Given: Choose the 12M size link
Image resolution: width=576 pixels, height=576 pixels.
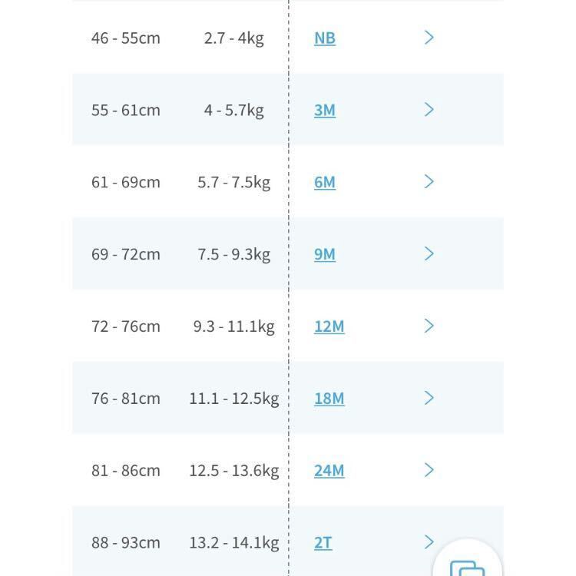Looking at the screenshot, I should tap(329, 326).
